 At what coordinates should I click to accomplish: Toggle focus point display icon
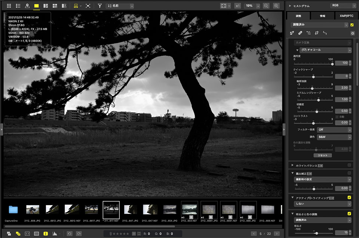(27, 234)
